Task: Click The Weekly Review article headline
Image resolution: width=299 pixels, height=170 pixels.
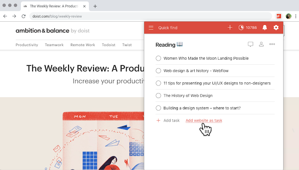Action: coord(85,68)
